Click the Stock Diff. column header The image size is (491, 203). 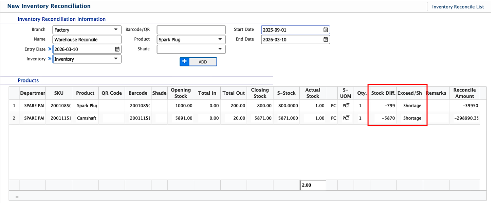click(383, 93)
